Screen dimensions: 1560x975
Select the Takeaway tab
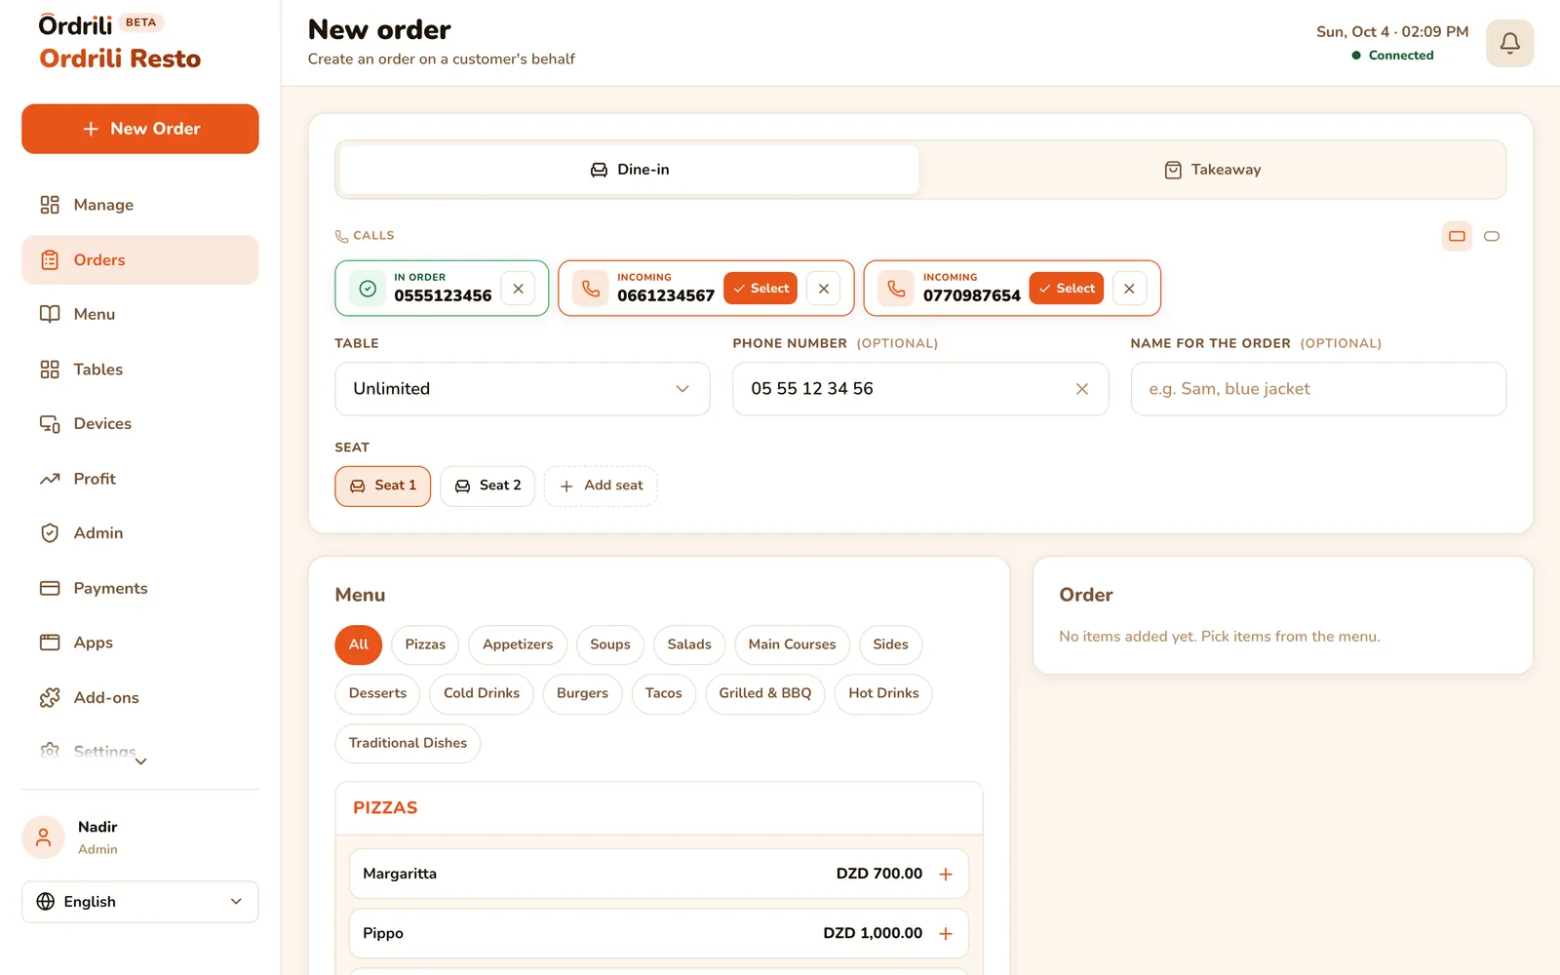pyautogui.click(x=1212, y=170)
